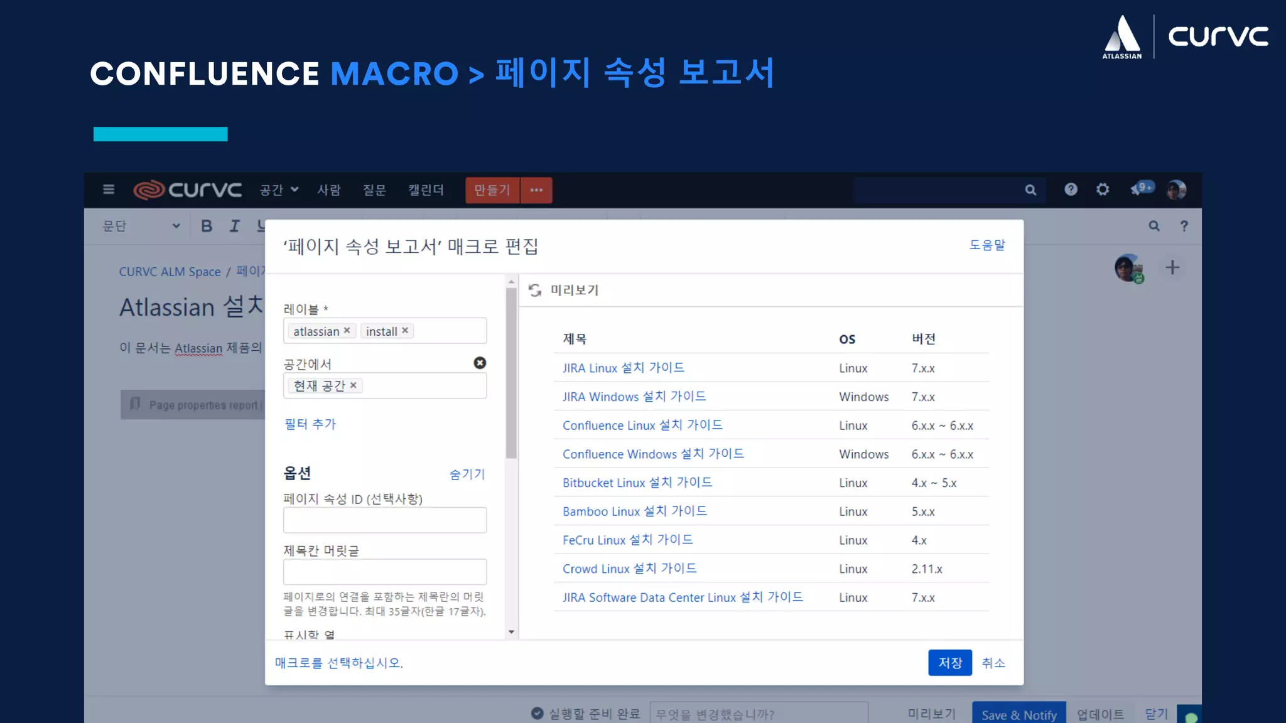Viewport: 1286px width, 723px height.
Task: Expand the 문단 paragraph style dropdown
Action: coord(142,226)
